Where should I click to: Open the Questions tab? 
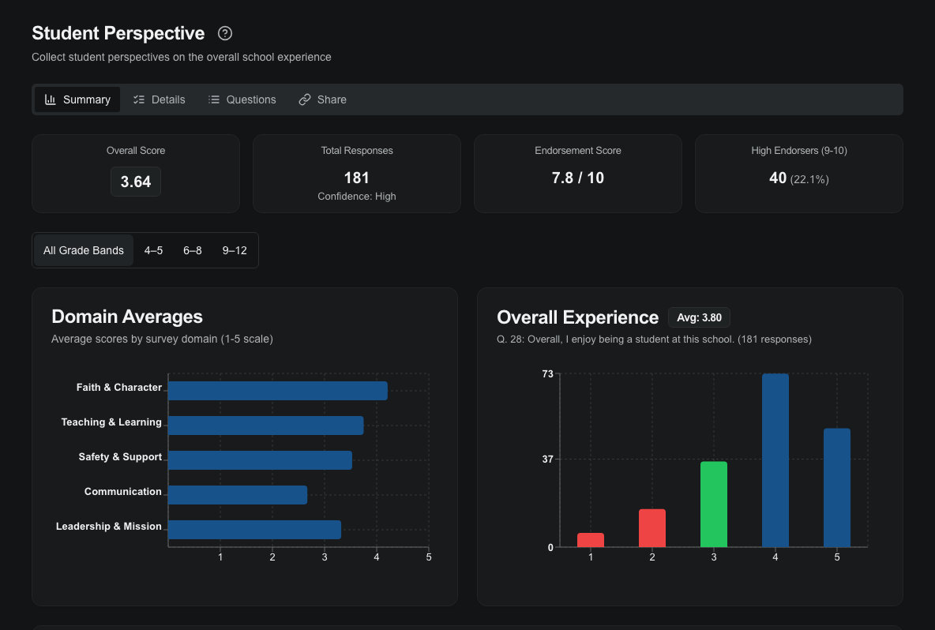pos(242,99)
